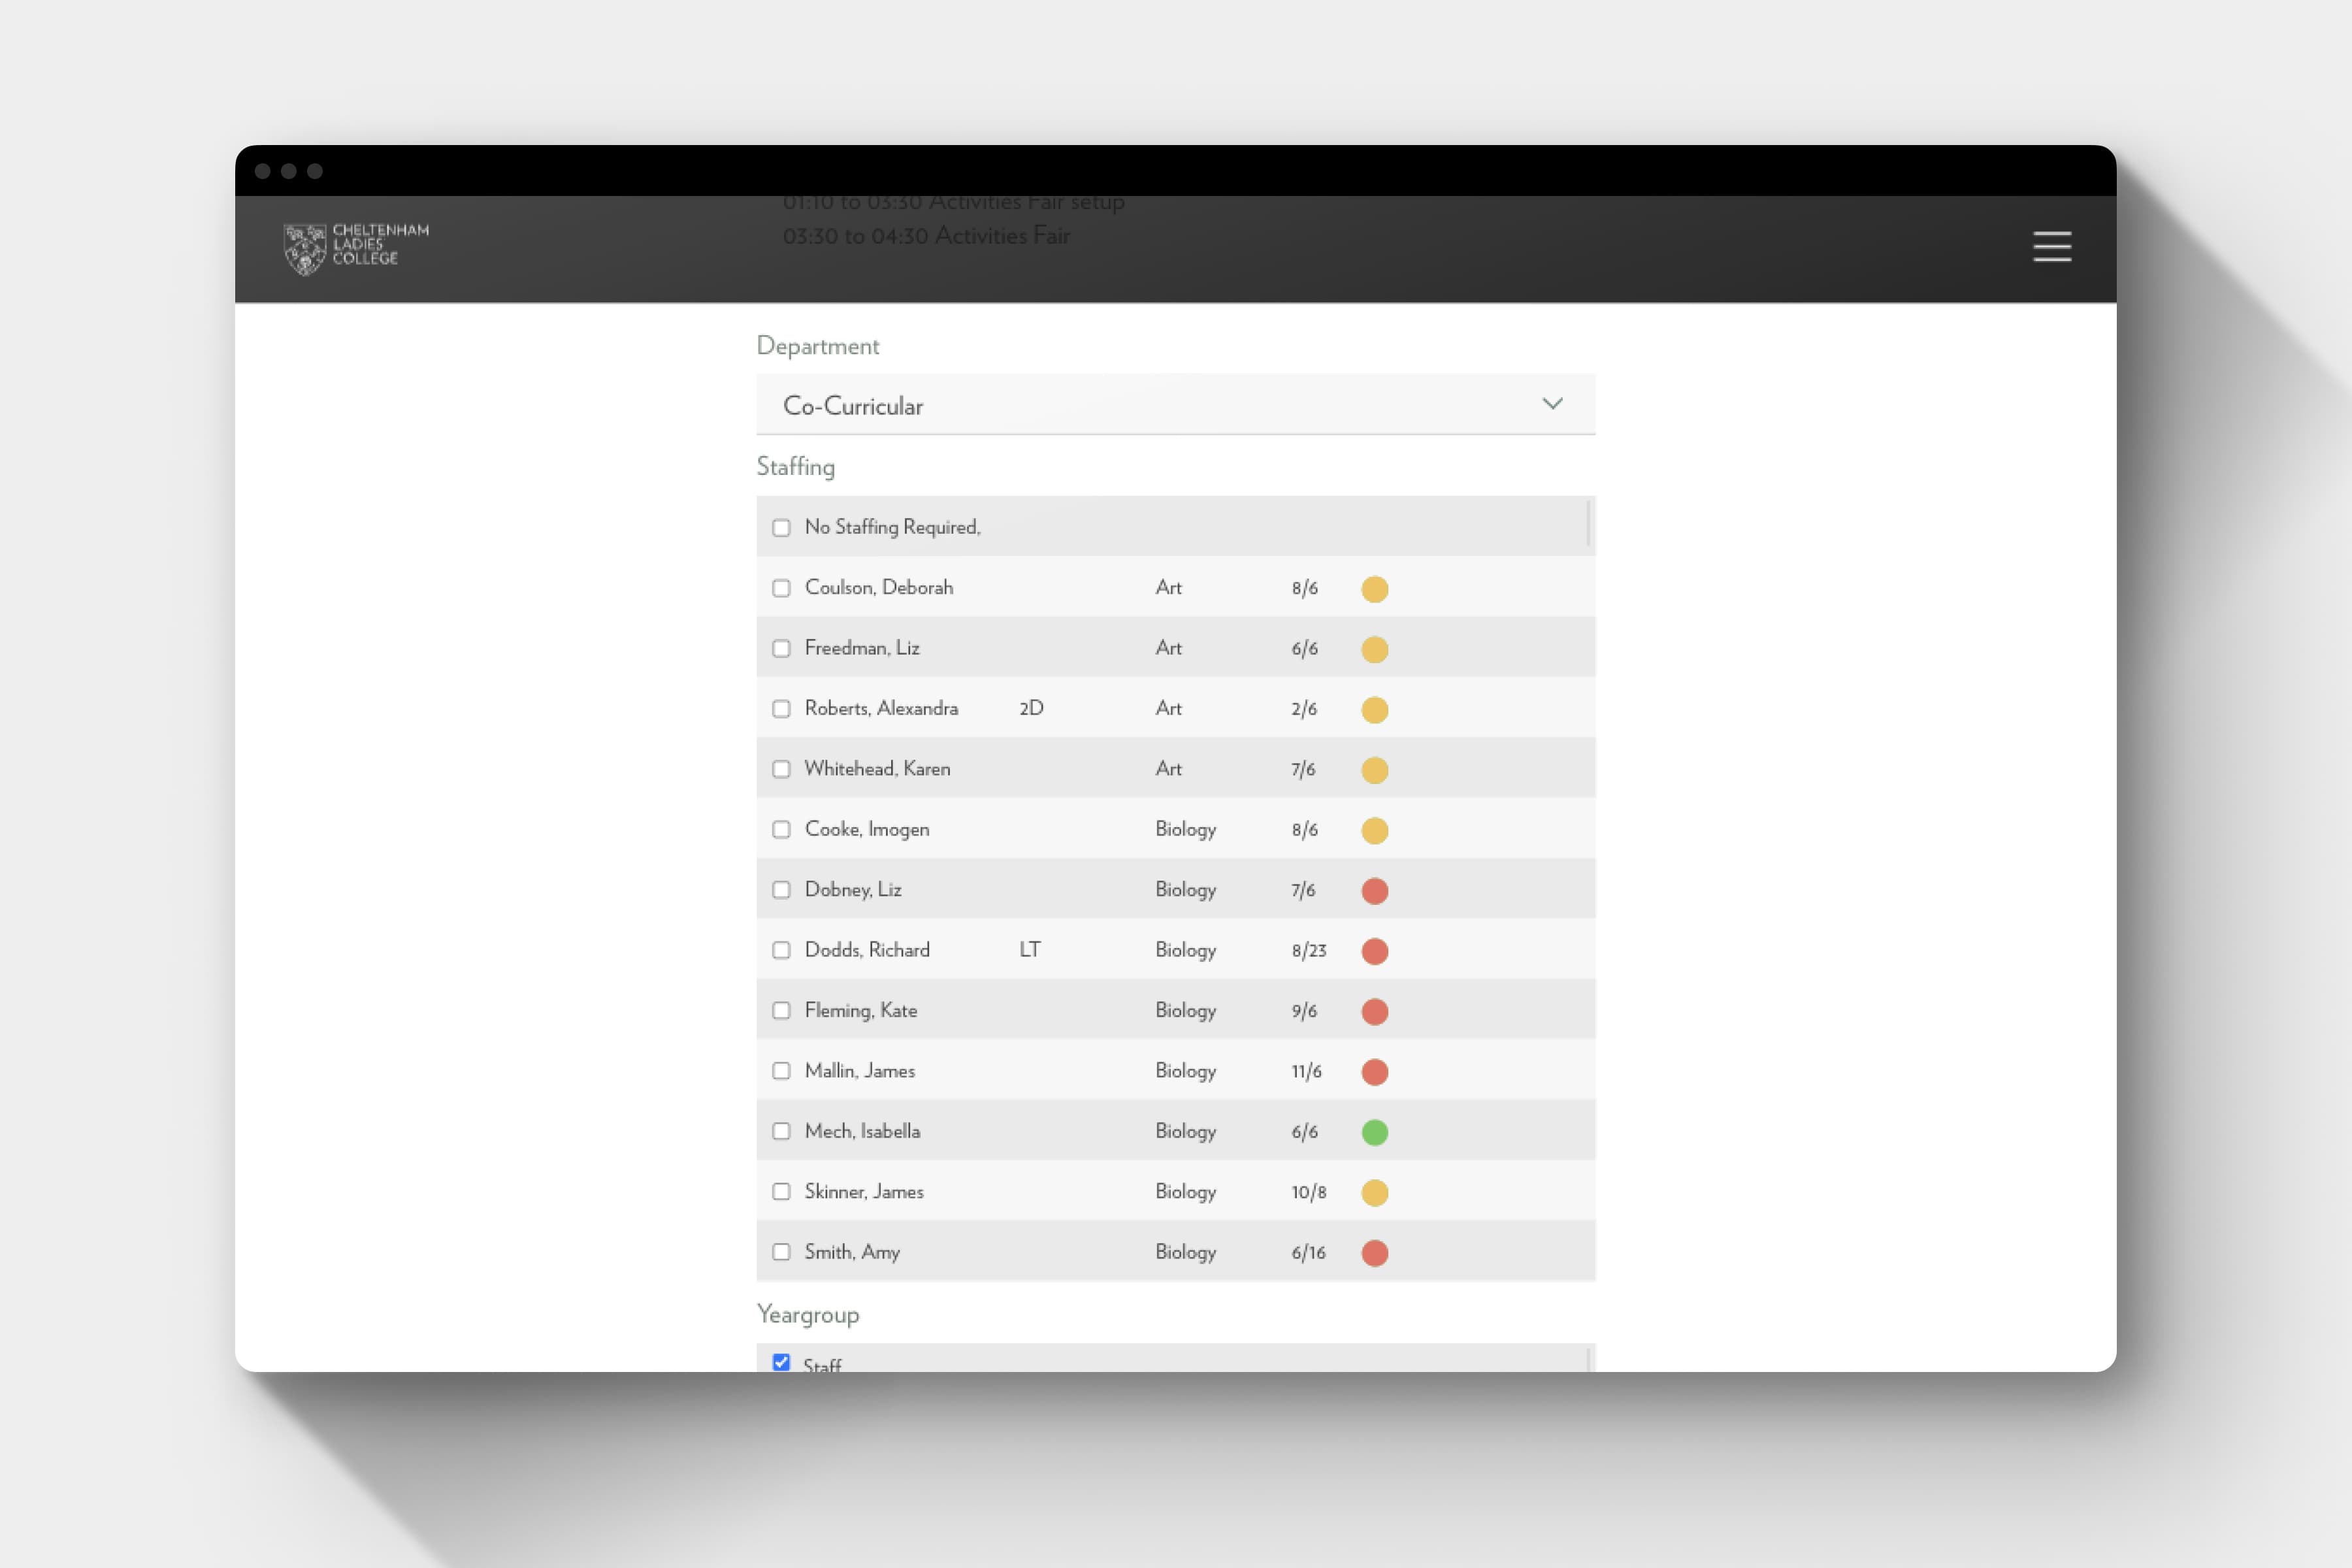Click the green status dot for Mech, Isabella
2352x1568 pixels.
pos(1374,1132)
